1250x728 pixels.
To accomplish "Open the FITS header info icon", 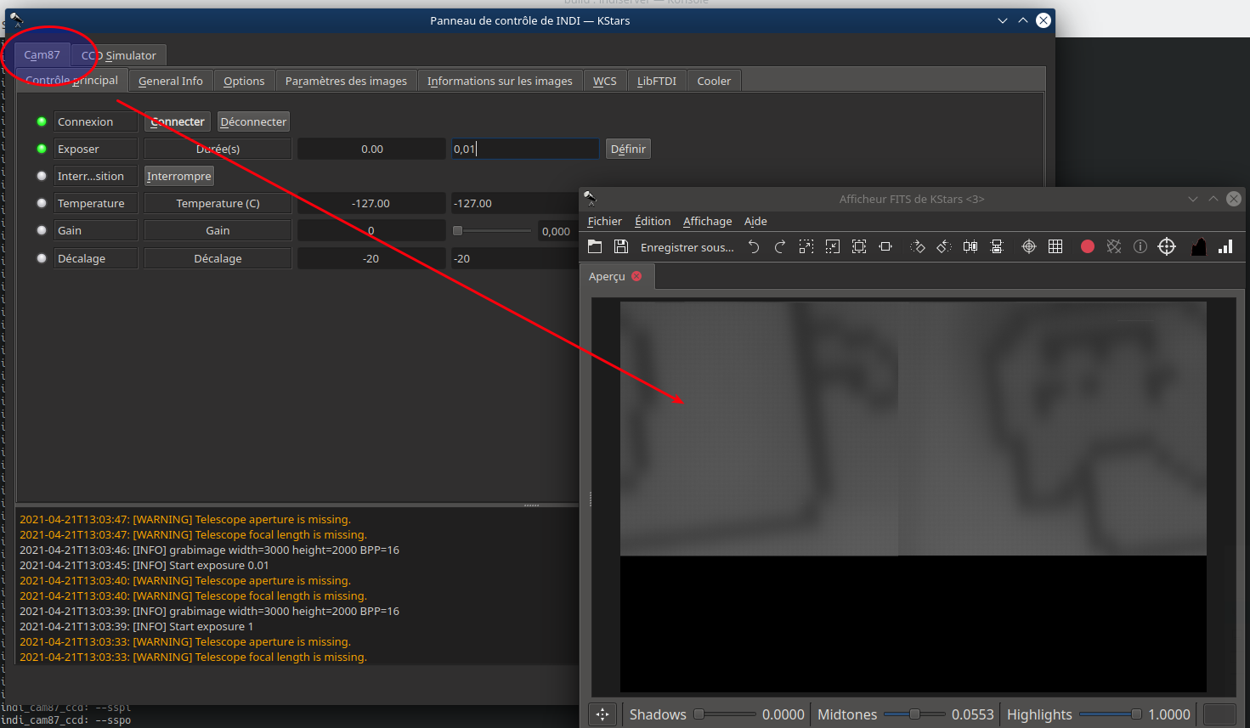I will (x=1140, y=246).
